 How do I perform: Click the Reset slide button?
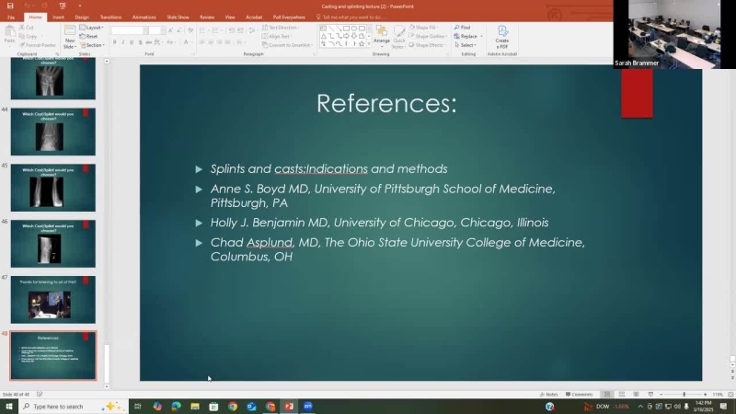click(x=91, y=36)
